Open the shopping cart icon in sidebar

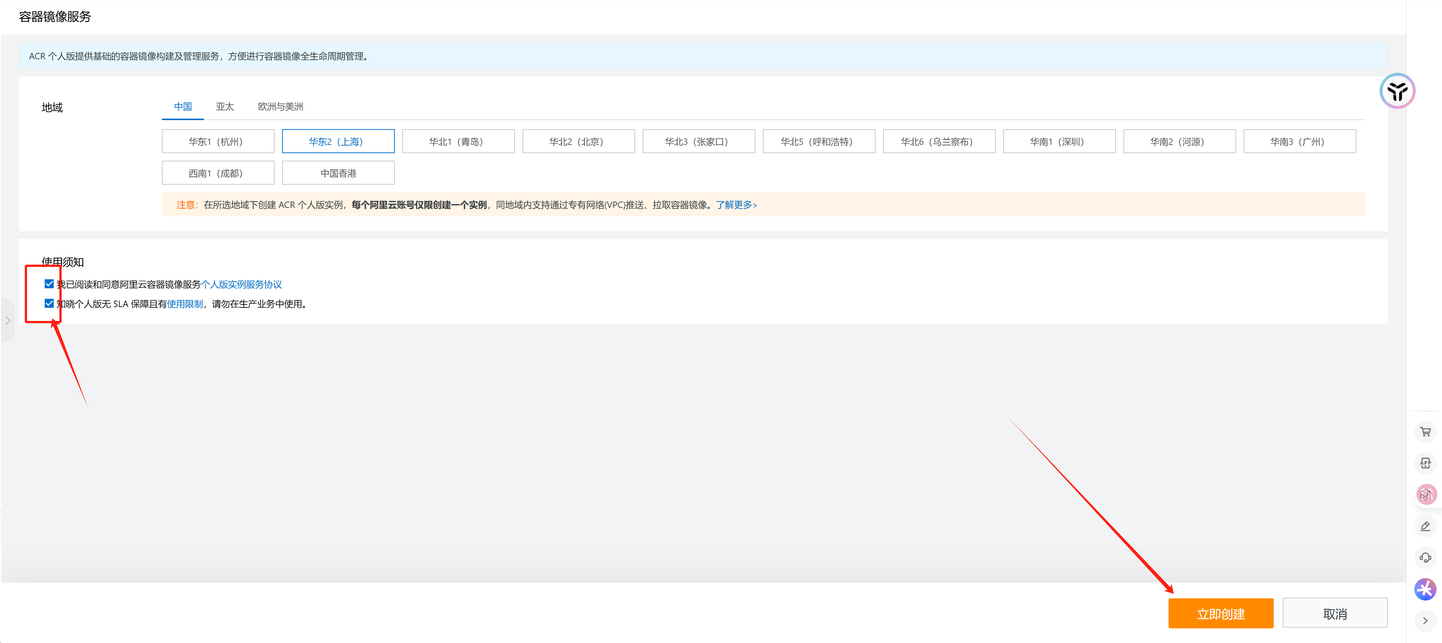coord(1425,431)
